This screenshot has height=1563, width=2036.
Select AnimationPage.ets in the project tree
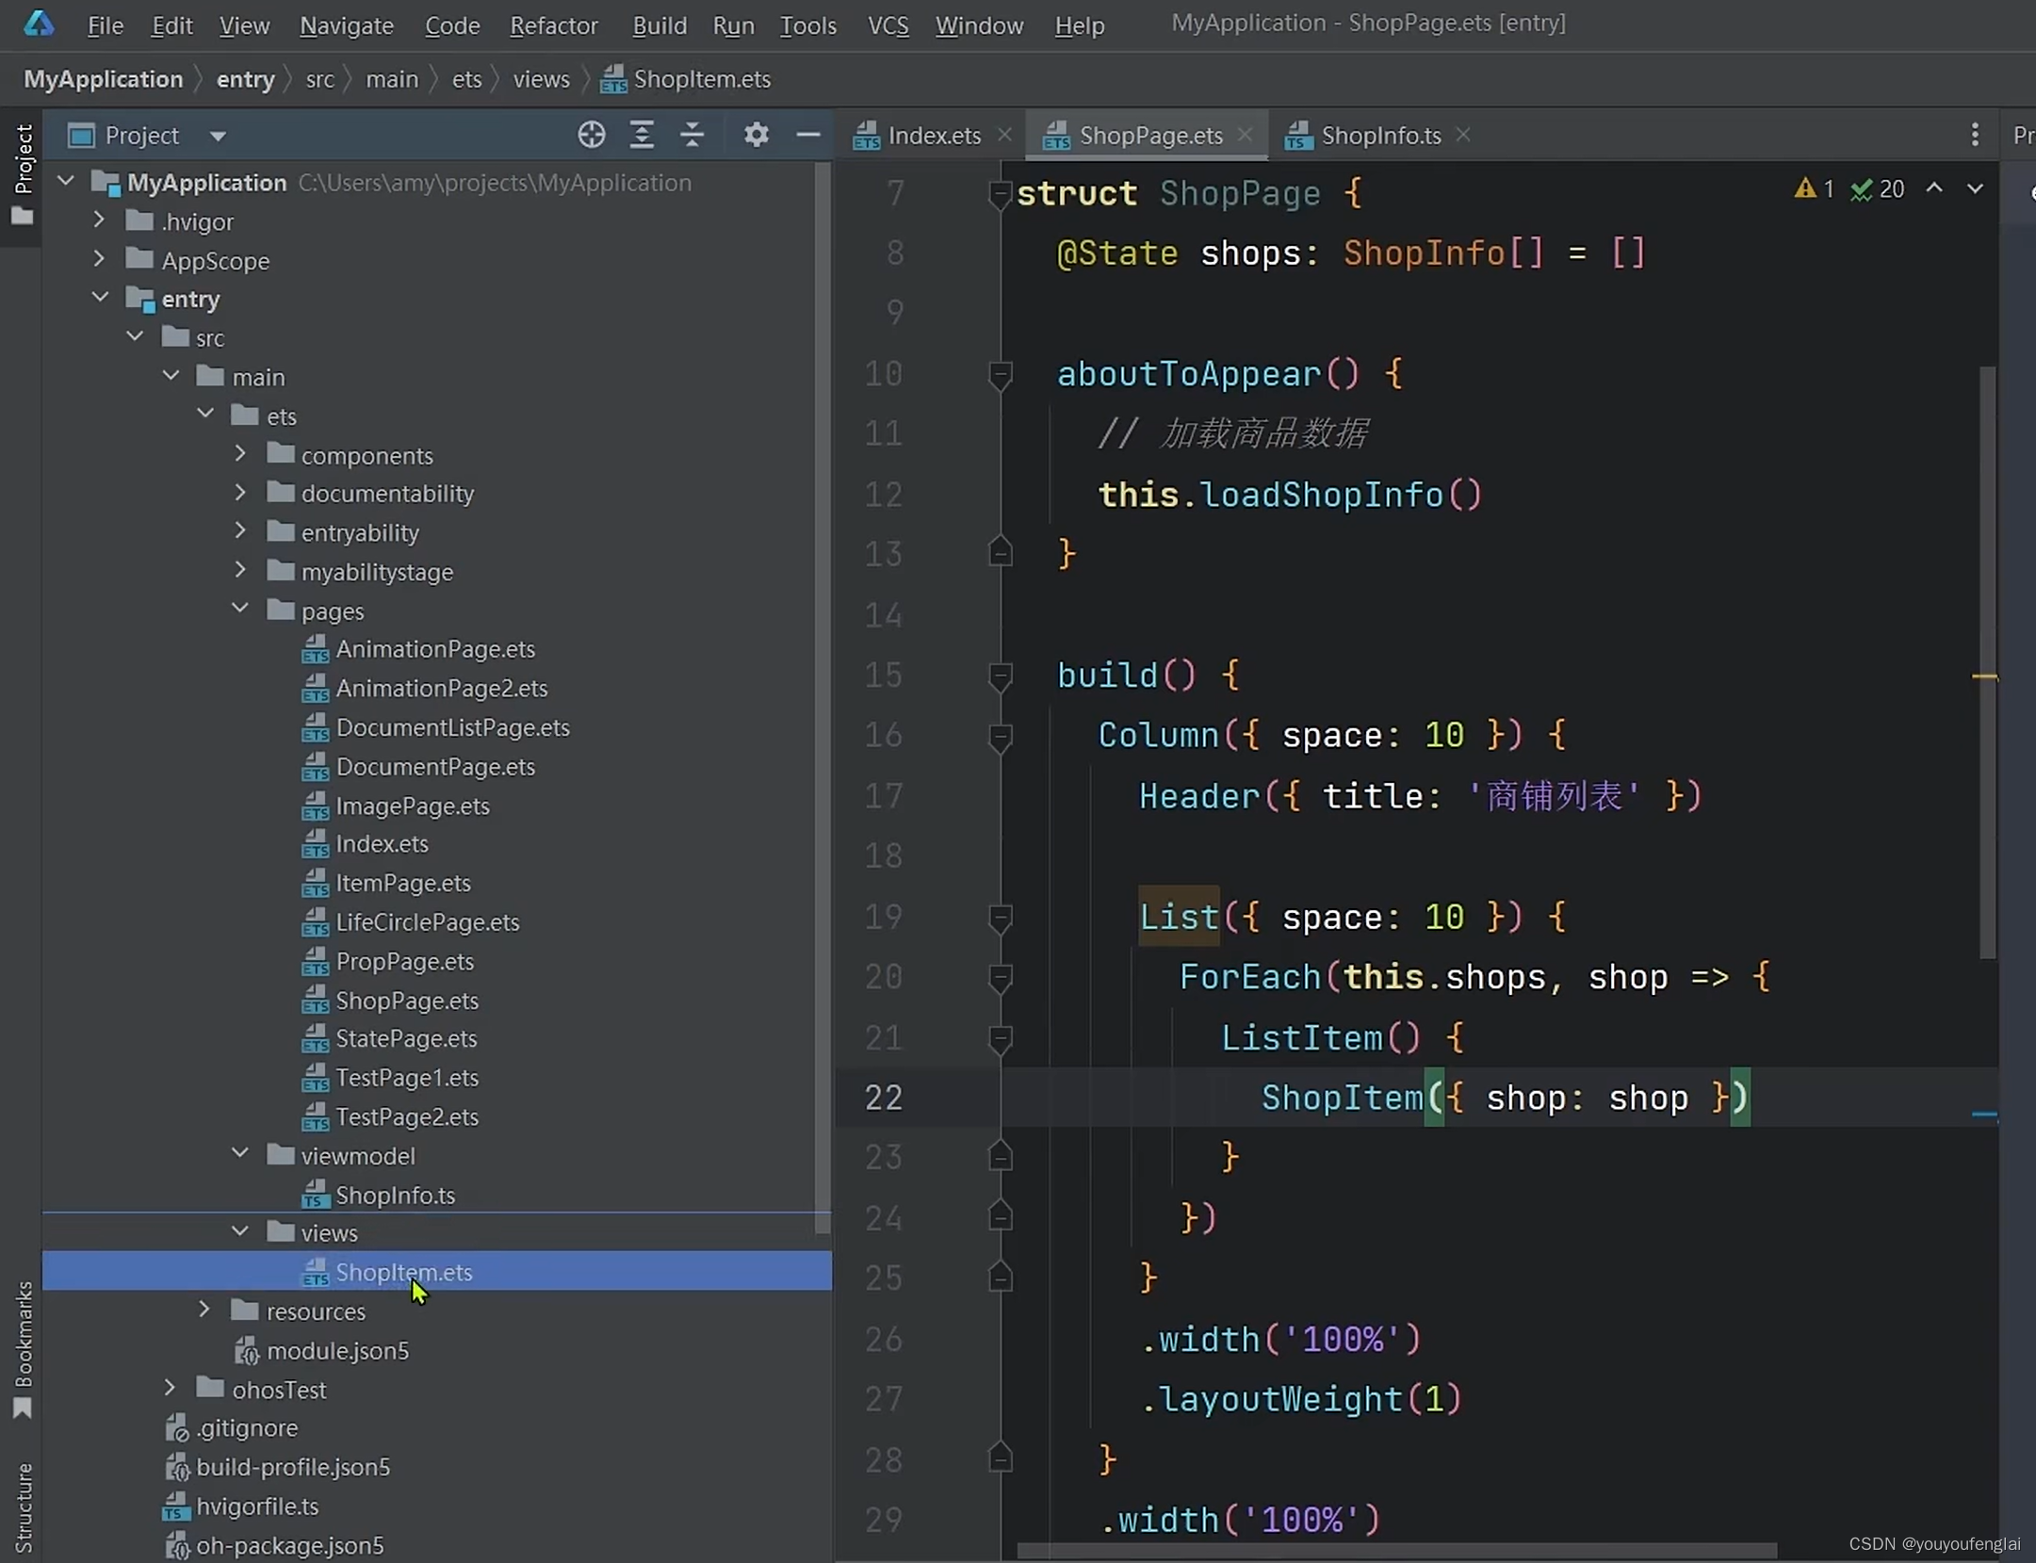pyautogui.click(x=435, y=649)
